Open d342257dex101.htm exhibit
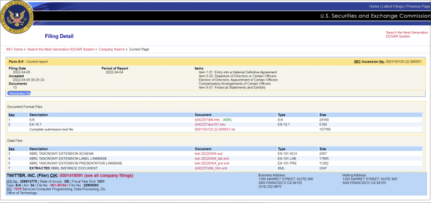The width and height of the screenshot is (431, 203). pyautogui.click(x=210, y=124)
